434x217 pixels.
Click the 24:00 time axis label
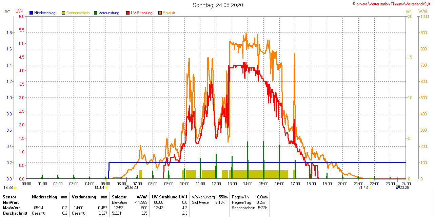[406, 184]
